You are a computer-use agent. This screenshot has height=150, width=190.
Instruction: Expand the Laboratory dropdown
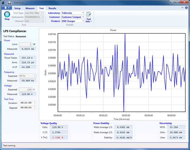(83, 13)
